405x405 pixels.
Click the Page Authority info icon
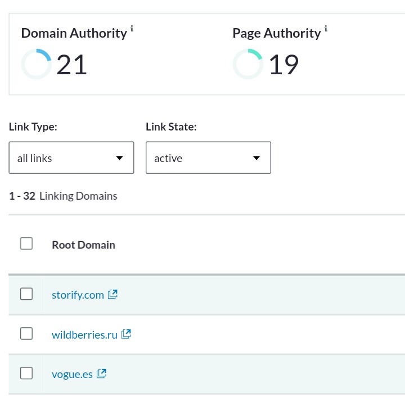326,28
